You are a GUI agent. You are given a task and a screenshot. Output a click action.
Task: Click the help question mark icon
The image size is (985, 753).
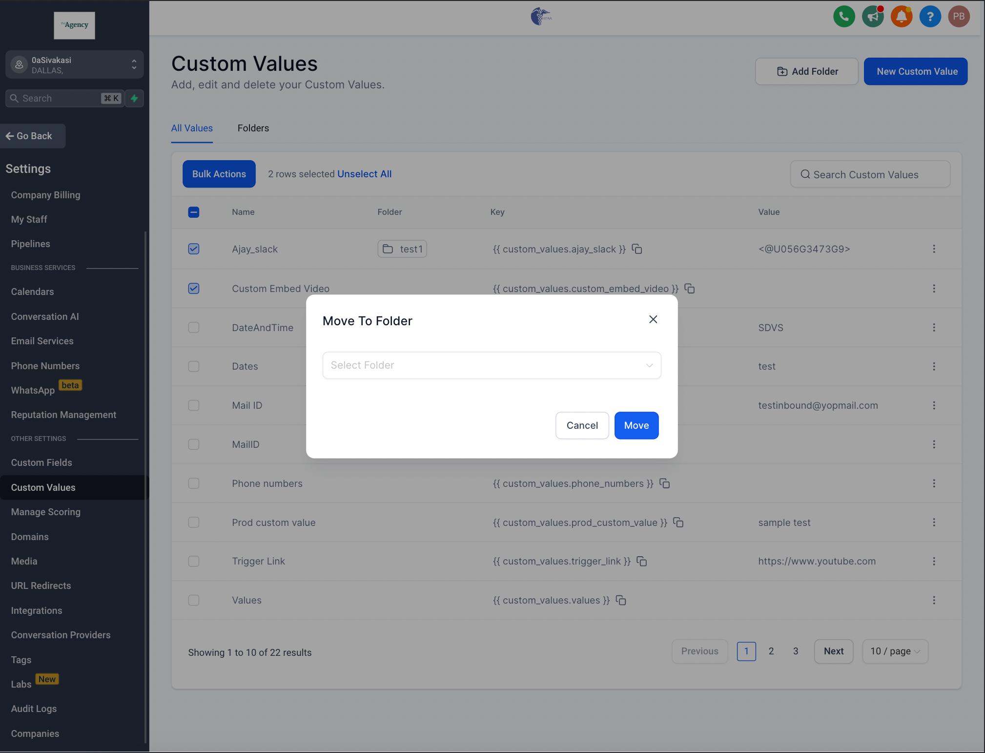(930, 16)
